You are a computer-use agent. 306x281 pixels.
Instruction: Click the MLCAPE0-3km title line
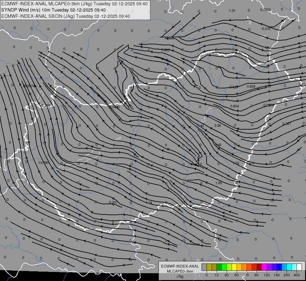(x=74, y=4)
